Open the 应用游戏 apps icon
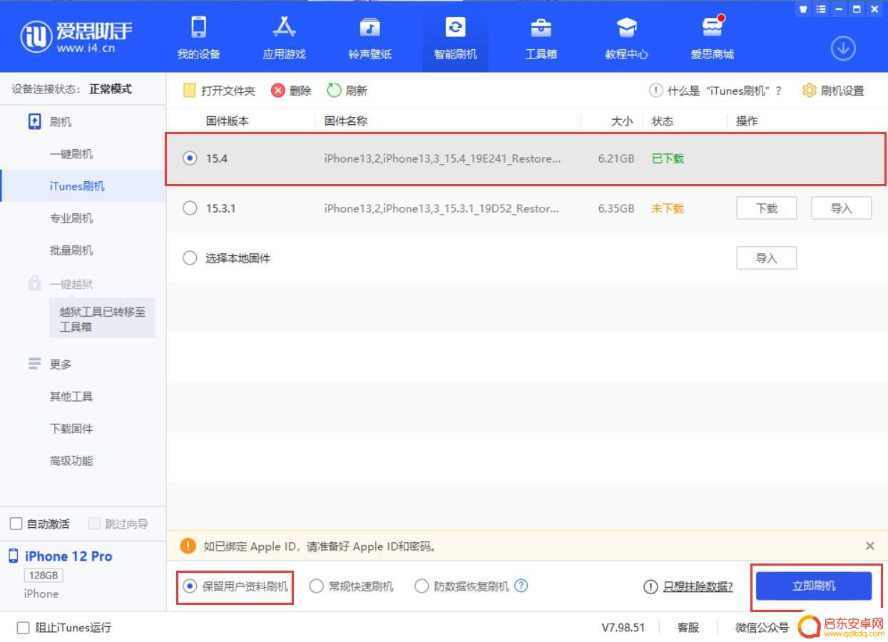888x642 pixels. [x=284, y=27]
